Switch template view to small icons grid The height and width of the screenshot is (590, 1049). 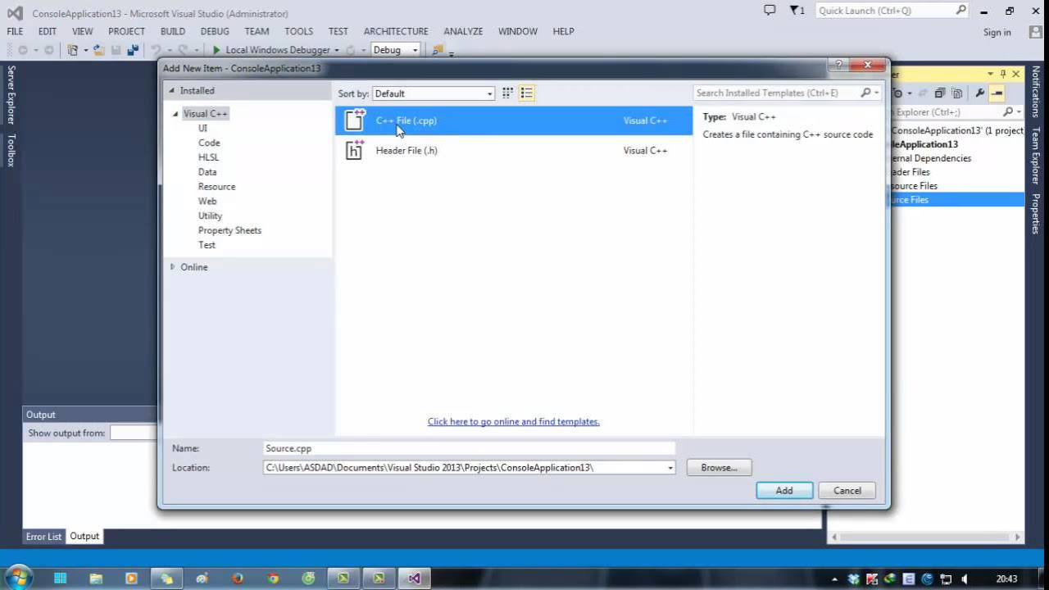click(508, 93)
